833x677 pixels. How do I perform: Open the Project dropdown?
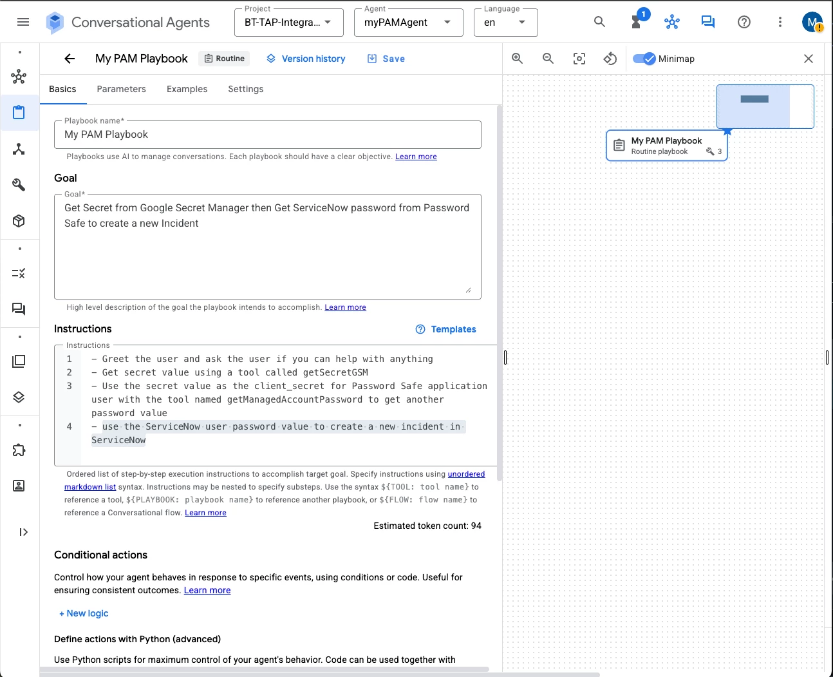288,23
